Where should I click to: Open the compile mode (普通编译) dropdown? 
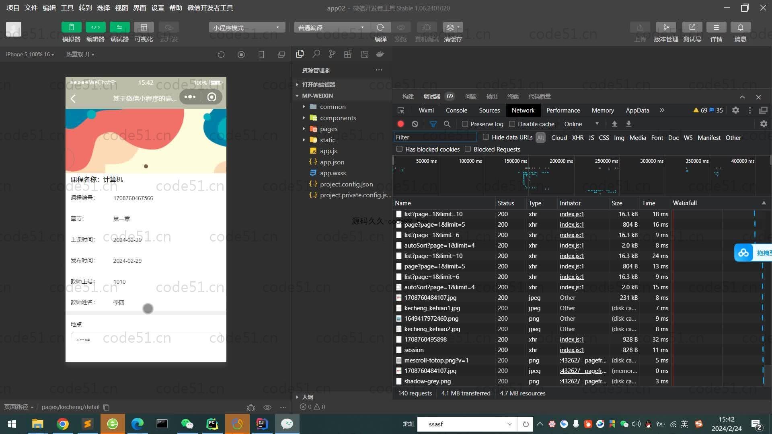(332, 27)
